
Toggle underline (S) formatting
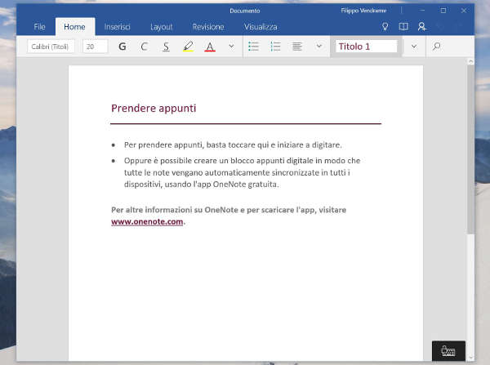click(x=166, y=47)
